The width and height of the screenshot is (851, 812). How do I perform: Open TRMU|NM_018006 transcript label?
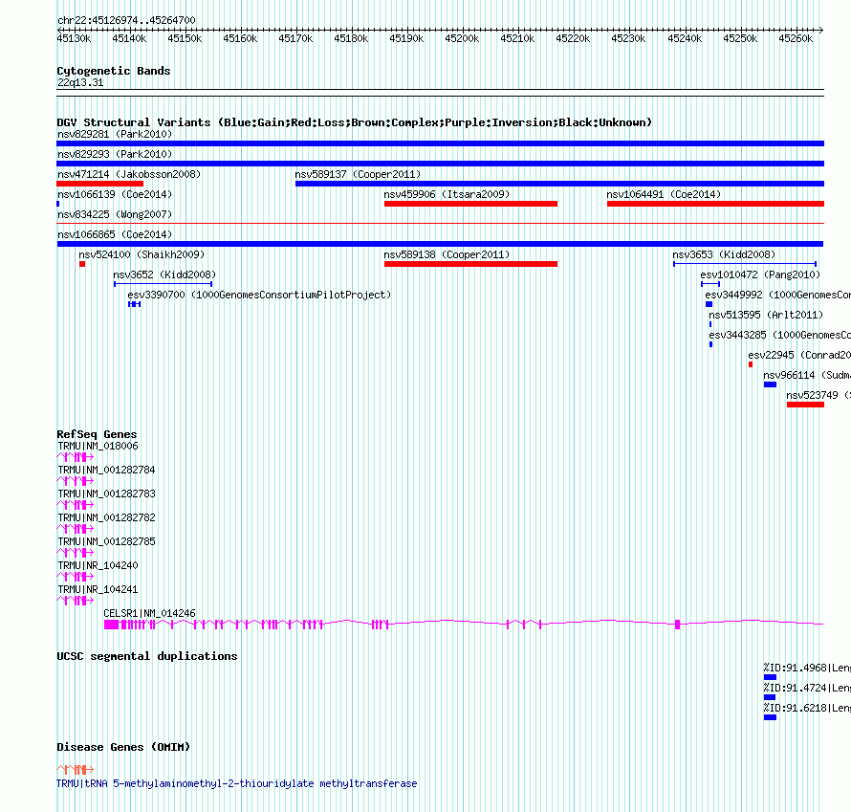98,446
